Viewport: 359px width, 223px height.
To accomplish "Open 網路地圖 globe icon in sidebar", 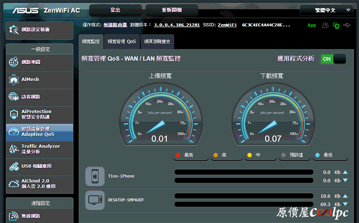I will pos(13,62).
